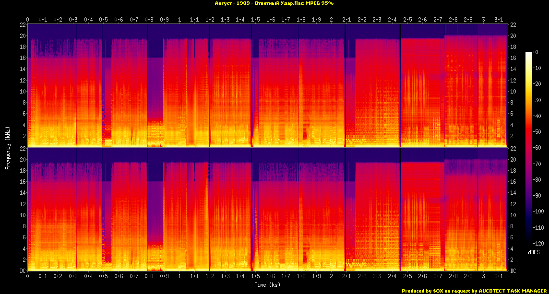Click the "Frequency (kHz)" vertical axis label

pyautogui.click(x=8, y=146)
